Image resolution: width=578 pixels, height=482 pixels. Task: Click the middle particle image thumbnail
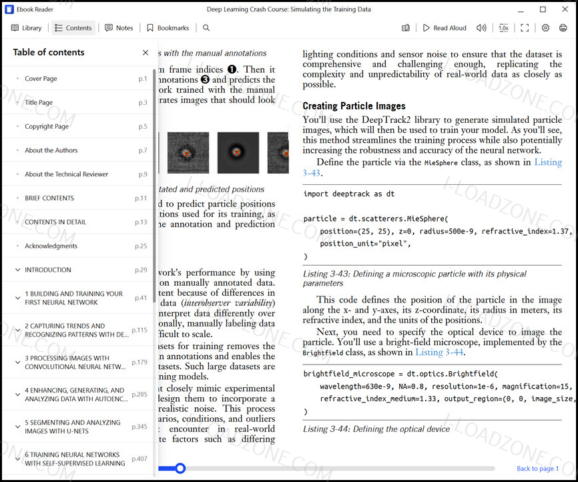pos(238,153)
